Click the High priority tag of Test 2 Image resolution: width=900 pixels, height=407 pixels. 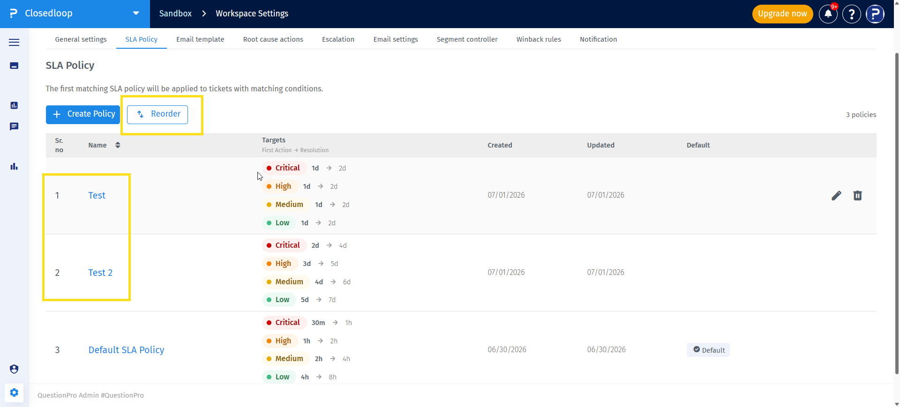280,263
